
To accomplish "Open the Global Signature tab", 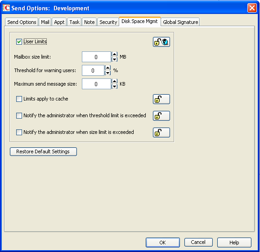I will click(180, 22).
